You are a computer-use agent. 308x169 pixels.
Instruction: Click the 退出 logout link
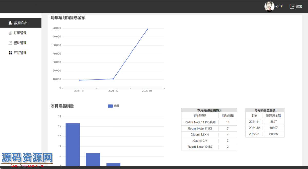[299, 6]
